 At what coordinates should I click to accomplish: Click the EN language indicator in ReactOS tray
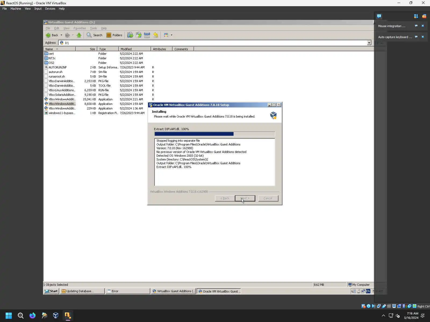pyautogui.click(x=368, y=291)
